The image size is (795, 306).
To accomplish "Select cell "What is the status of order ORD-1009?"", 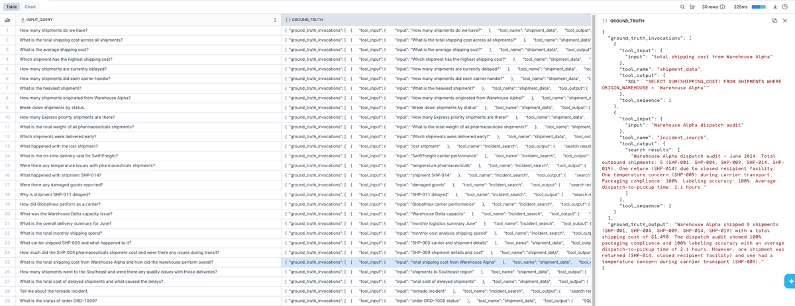I will click(x=148, y=301).
